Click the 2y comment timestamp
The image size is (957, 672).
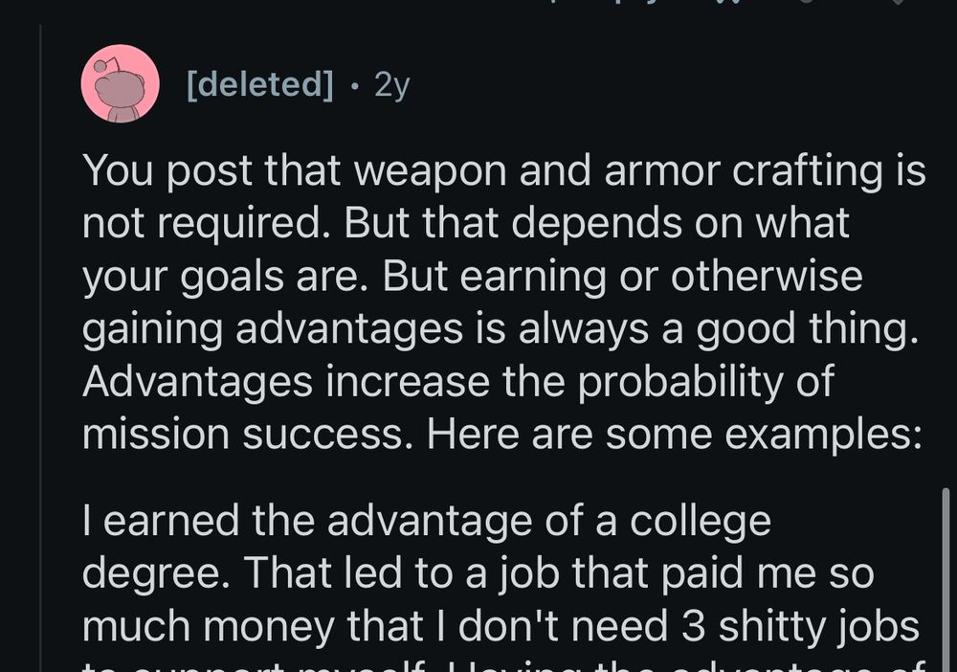pyautogui.click(x=391, y=85)
